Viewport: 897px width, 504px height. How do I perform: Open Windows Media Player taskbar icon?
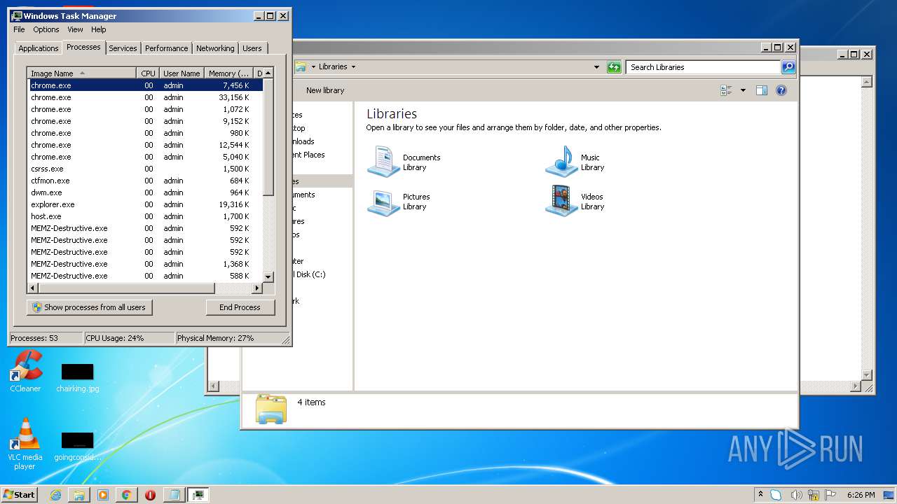tap(103, 495)
